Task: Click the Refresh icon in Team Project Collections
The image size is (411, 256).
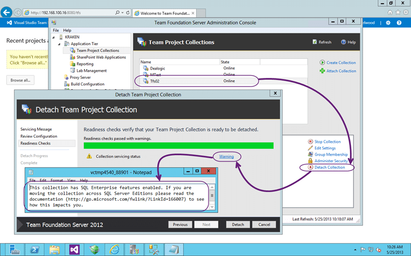Action: [x=314, y=42]
